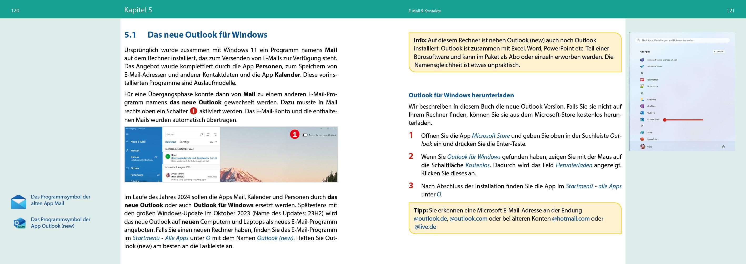Click the power button in Start menu

tap(723, 147)
